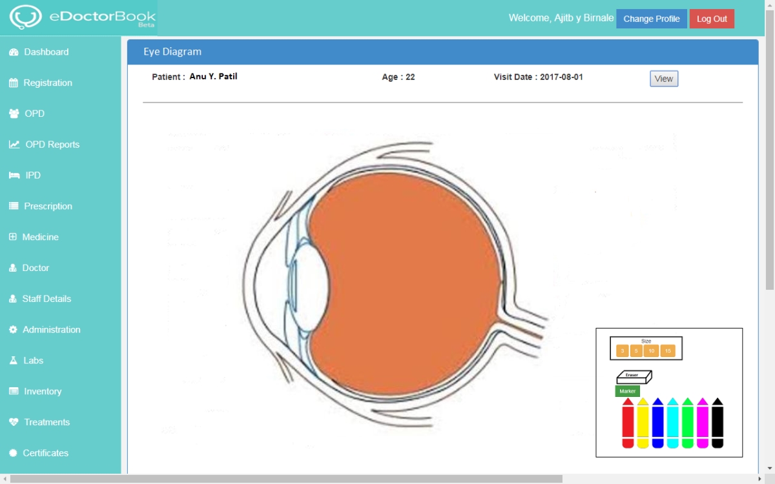
Task: Click the Registration calendar icon
Action: click(x=14, y=83)
